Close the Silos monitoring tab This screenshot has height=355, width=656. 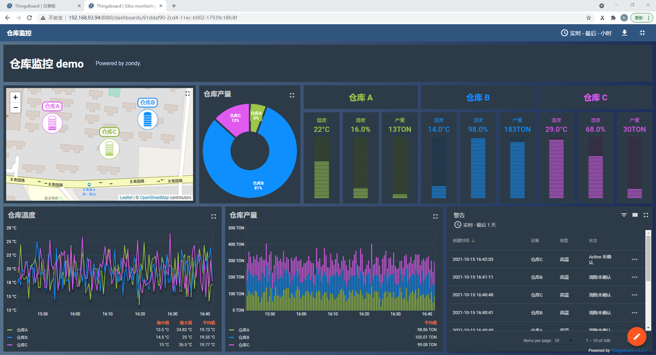[x=161, y=6]
